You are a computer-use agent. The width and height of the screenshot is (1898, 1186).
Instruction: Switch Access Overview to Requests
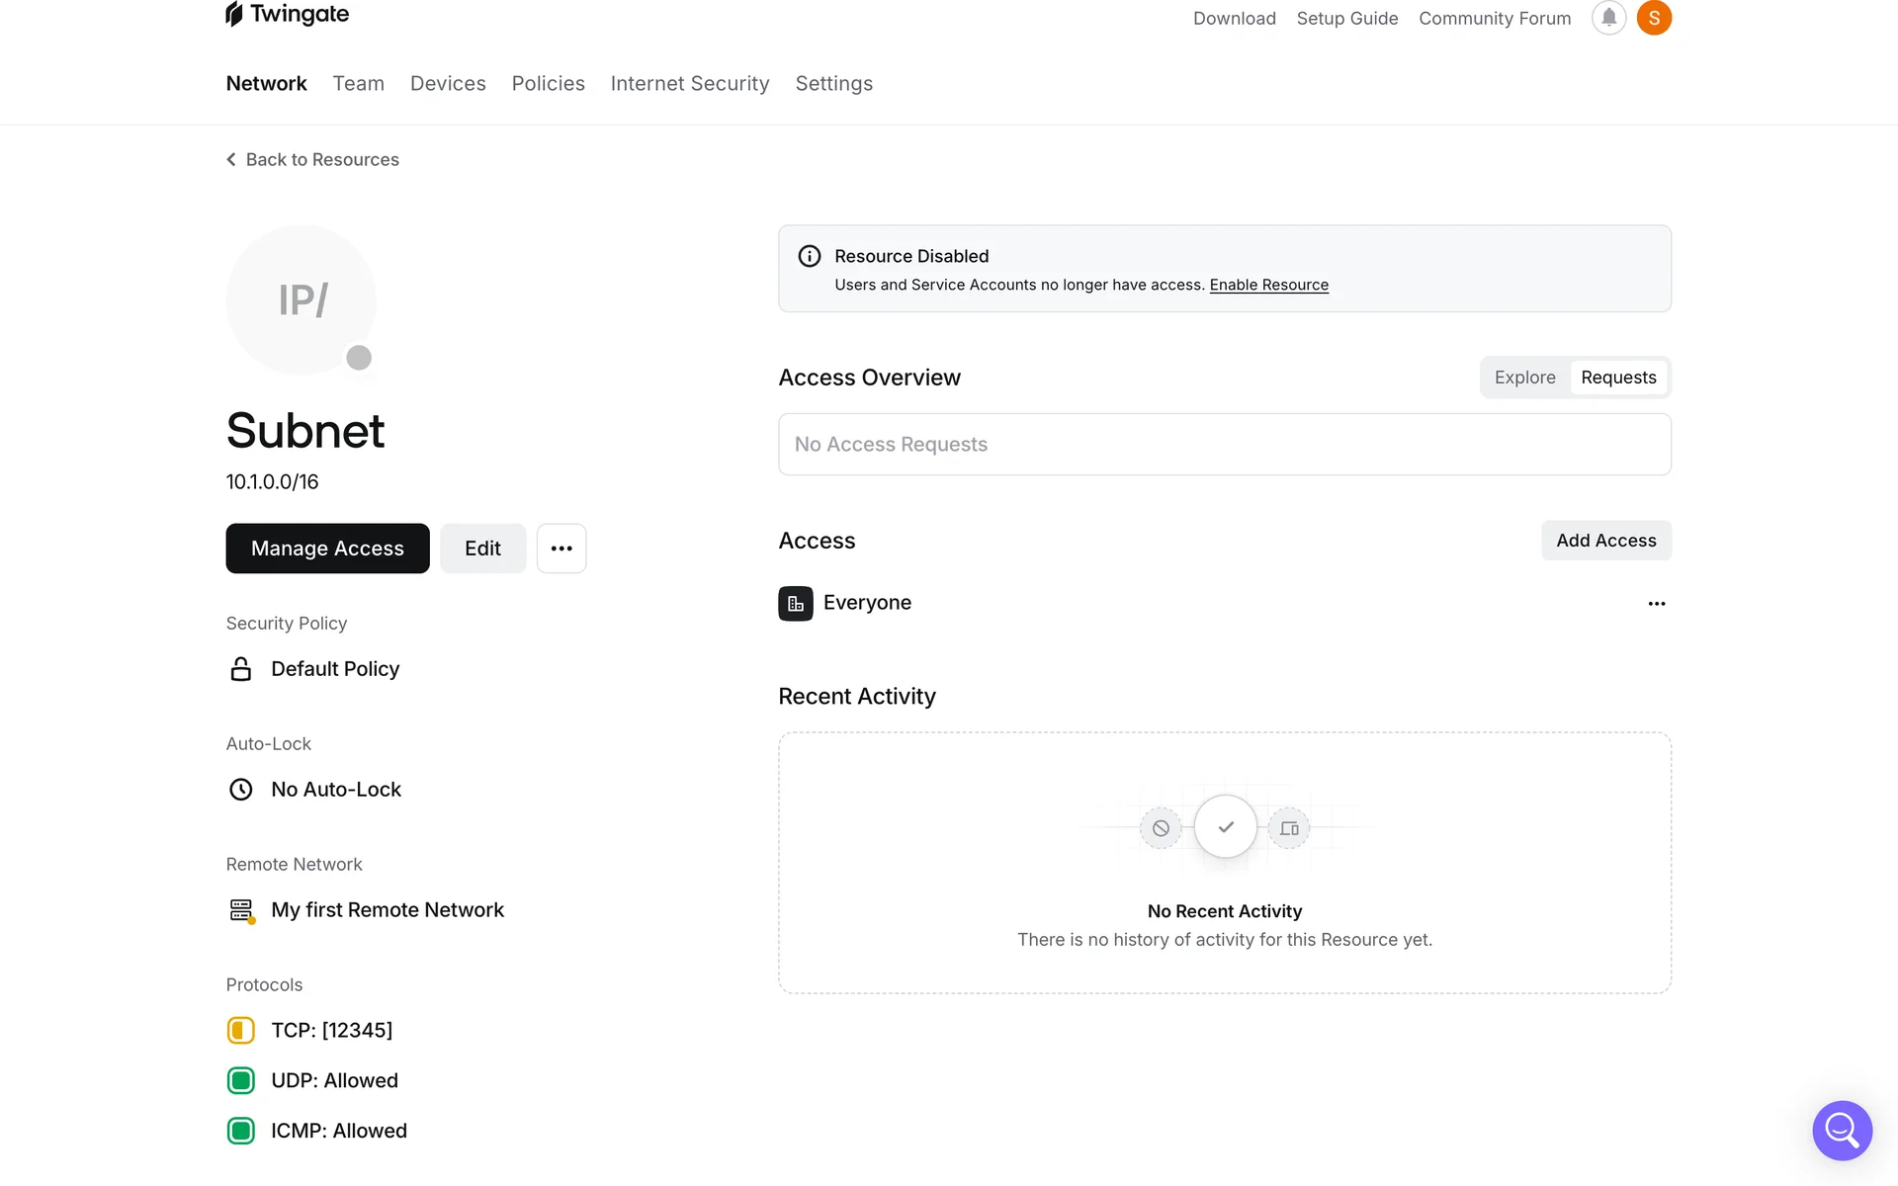(x=1618, y=378)
